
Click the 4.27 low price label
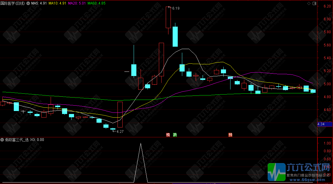point(120,131)
